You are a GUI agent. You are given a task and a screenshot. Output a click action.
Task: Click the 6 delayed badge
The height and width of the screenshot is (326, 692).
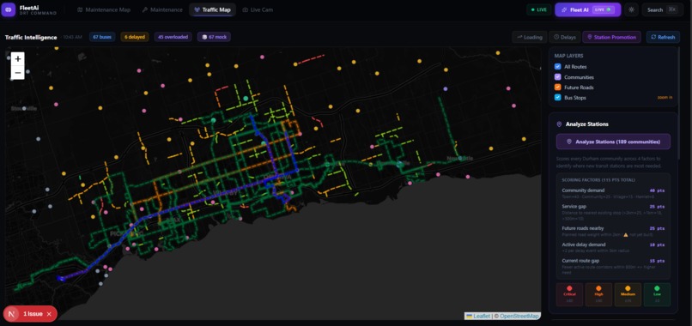coord(135,37)
